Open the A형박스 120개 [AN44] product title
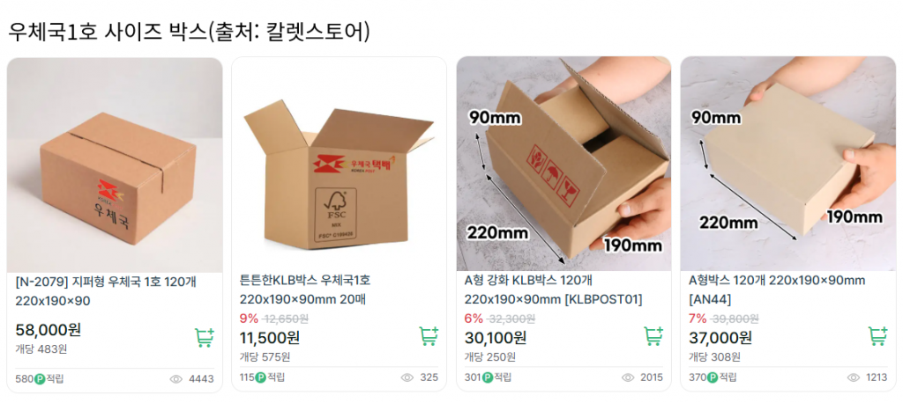The height and width of the screenshot is (403, 903). point(777,289)
